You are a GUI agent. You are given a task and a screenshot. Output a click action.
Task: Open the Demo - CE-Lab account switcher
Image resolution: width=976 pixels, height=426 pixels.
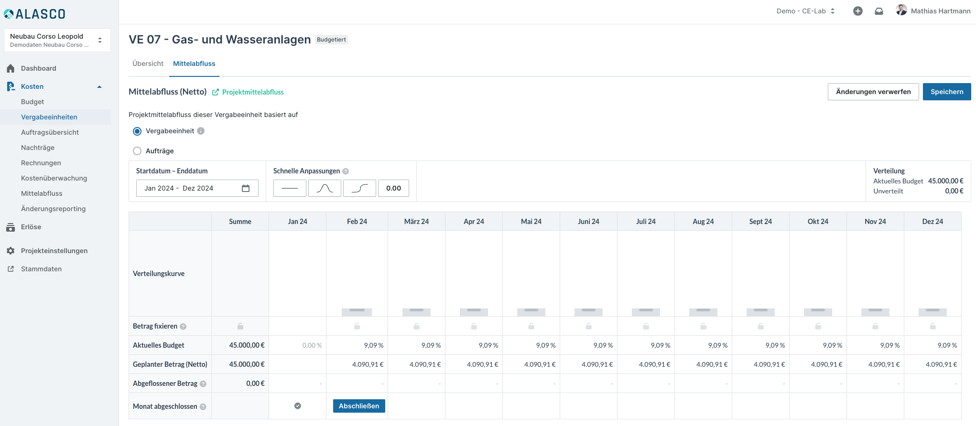[805, 11]
